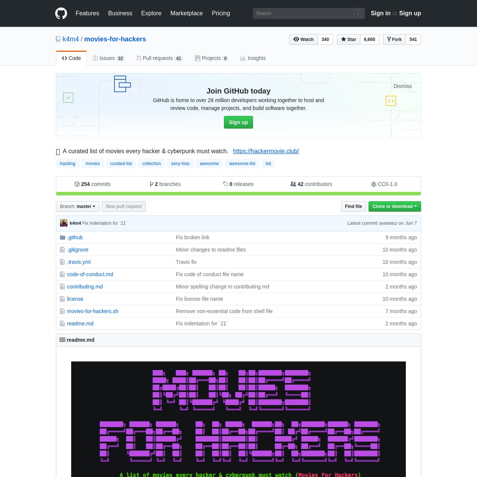Click the green Sign up banner button
The image size is (477, 477).
(238, 122)
